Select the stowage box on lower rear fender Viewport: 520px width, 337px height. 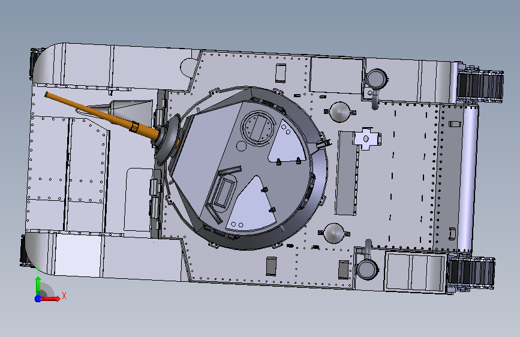coord(414,271)
